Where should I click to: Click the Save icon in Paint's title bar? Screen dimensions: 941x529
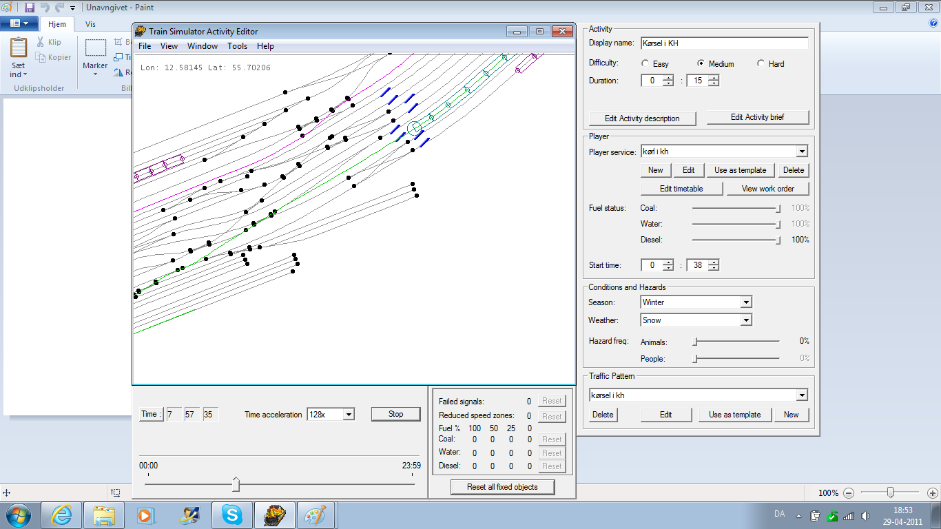point(30,8)
